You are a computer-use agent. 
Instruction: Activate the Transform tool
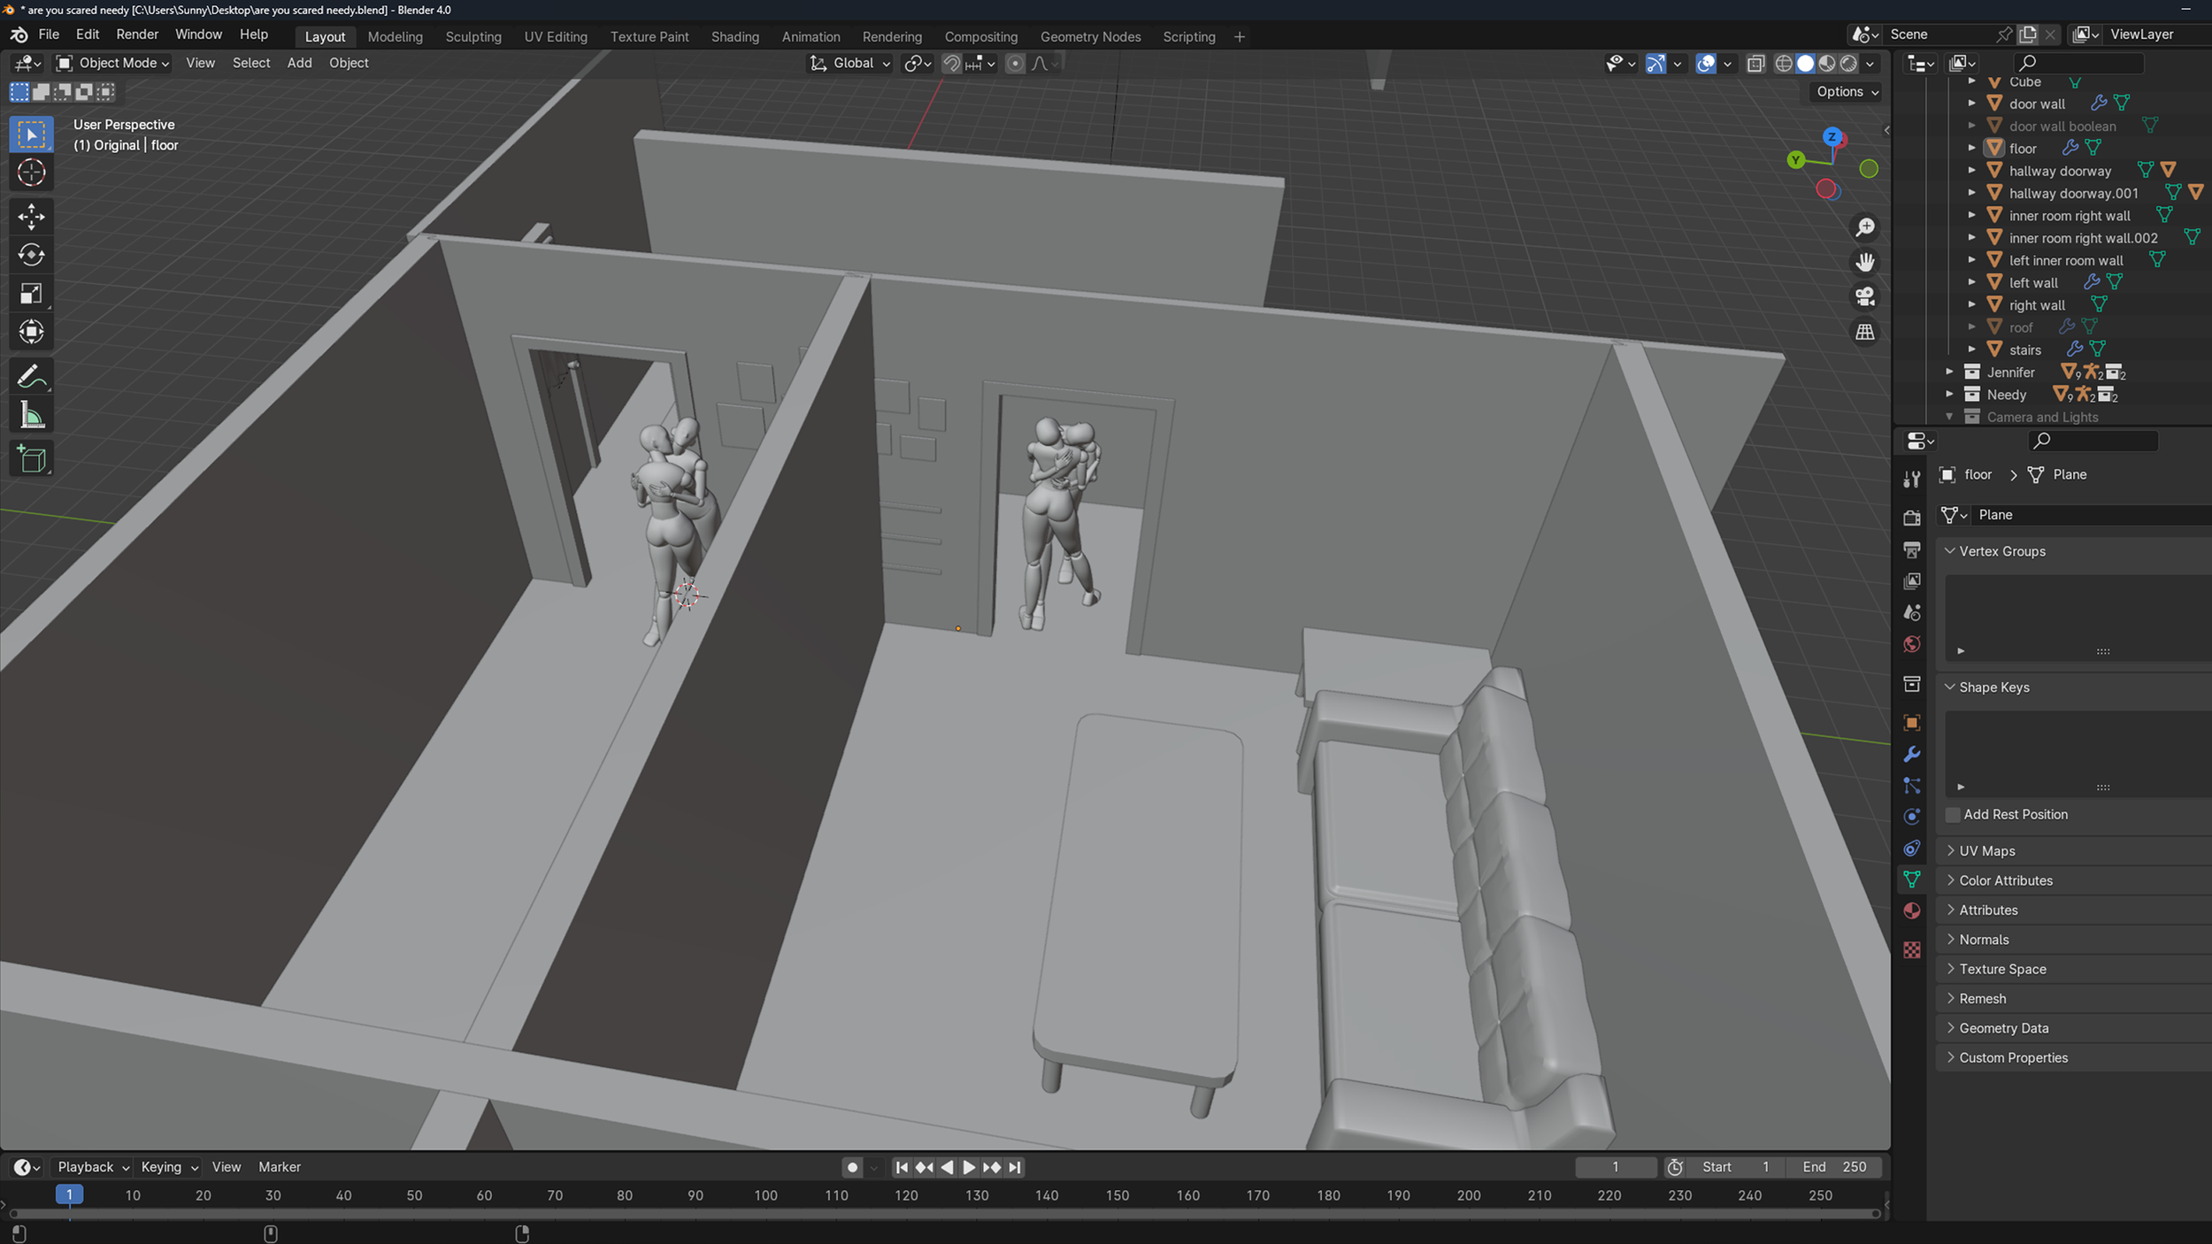32,332
